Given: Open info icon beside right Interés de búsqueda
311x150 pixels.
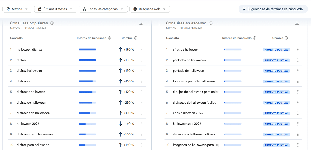Looking at the screenshot, I should tap(255, 38).
